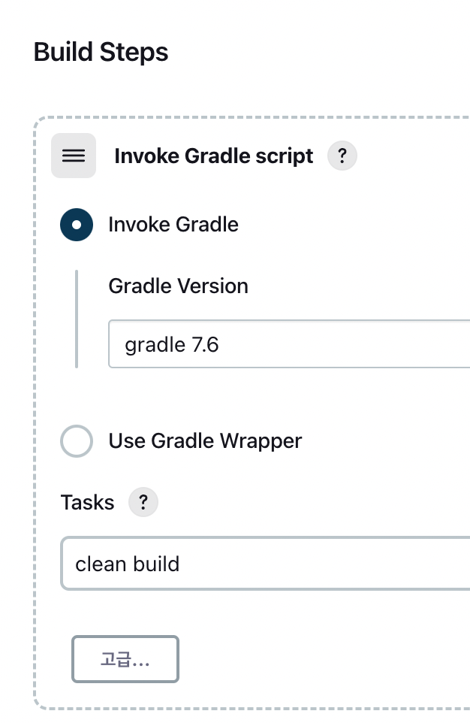470x723 pixels.
Task: Click the build step drag handle icon
Action: coord(73,156)
